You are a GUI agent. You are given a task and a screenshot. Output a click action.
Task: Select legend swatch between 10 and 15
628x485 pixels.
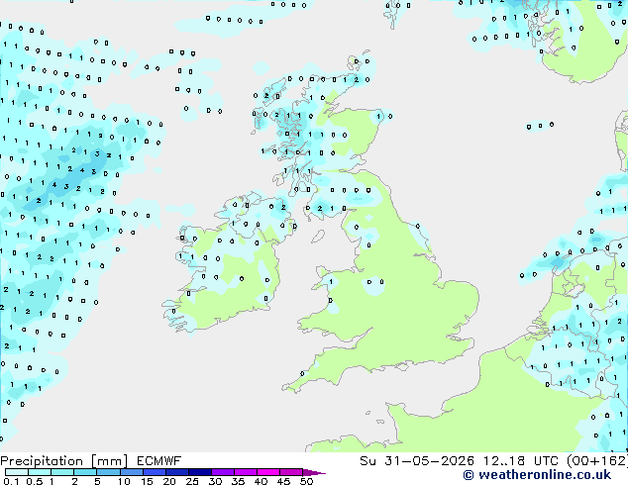pos(131,472)
